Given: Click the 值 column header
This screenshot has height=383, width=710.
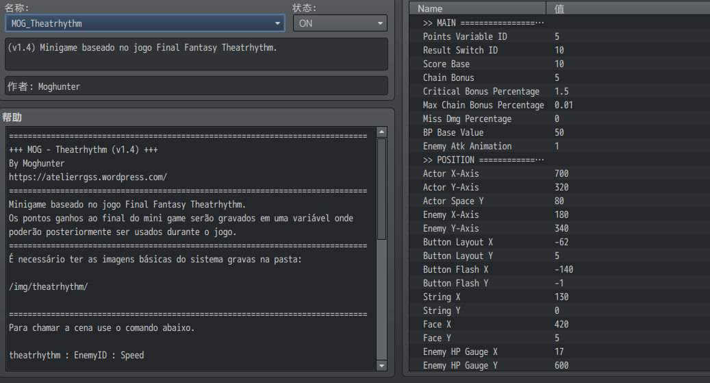Looking at the screenshot, I should tap(629, 9).
